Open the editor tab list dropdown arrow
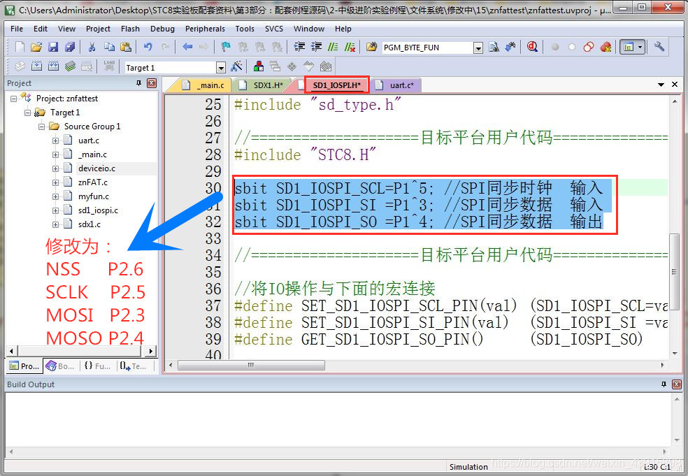This screenshot has width=688, height=476. [x=661, y=85]
